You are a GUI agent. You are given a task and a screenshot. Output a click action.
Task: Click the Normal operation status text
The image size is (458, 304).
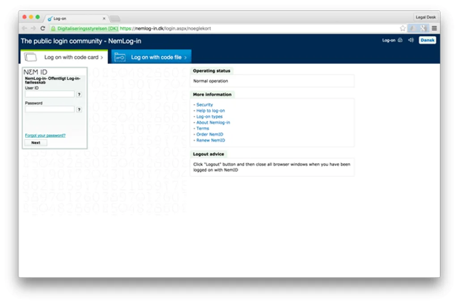point(211,81)
